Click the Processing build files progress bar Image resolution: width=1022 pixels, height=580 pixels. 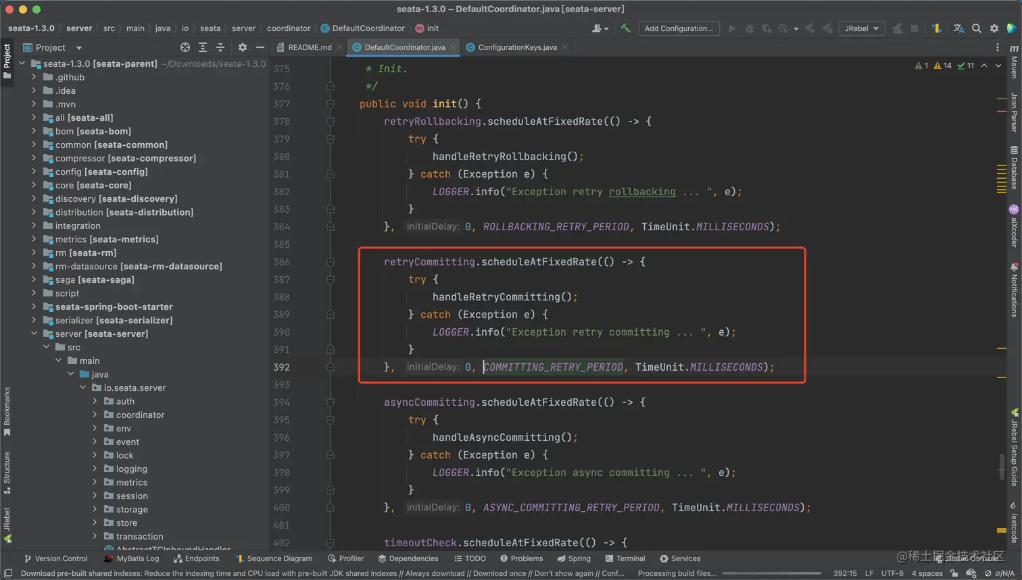[771, 573]
